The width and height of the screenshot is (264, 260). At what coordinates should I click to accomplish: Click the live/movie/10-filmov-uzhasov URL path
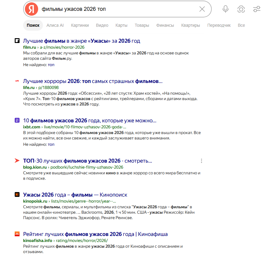coord(85,127)
